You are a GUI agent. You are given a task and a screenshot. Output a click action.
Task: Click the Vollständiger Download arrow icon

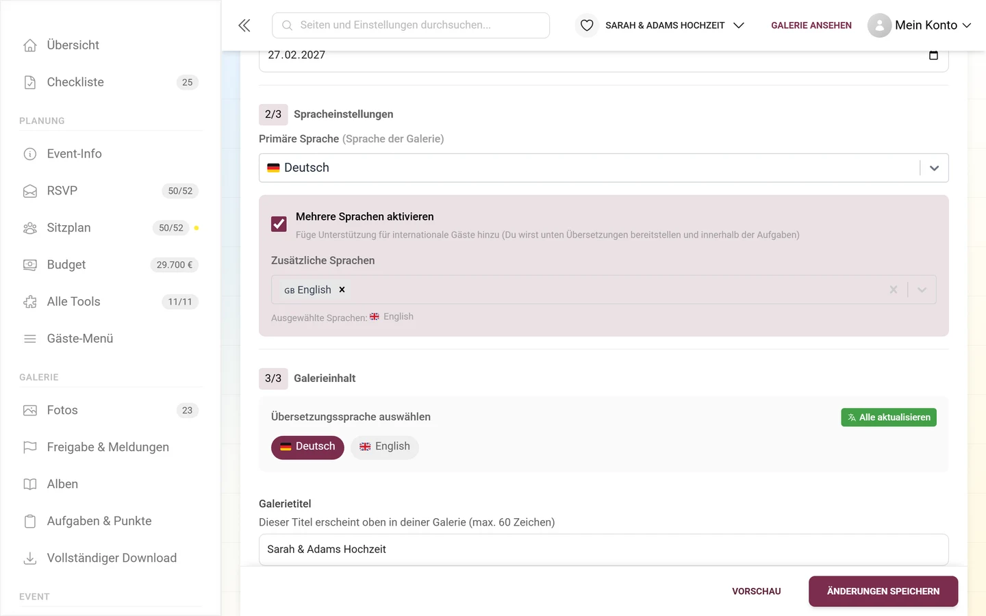[30, 559]
